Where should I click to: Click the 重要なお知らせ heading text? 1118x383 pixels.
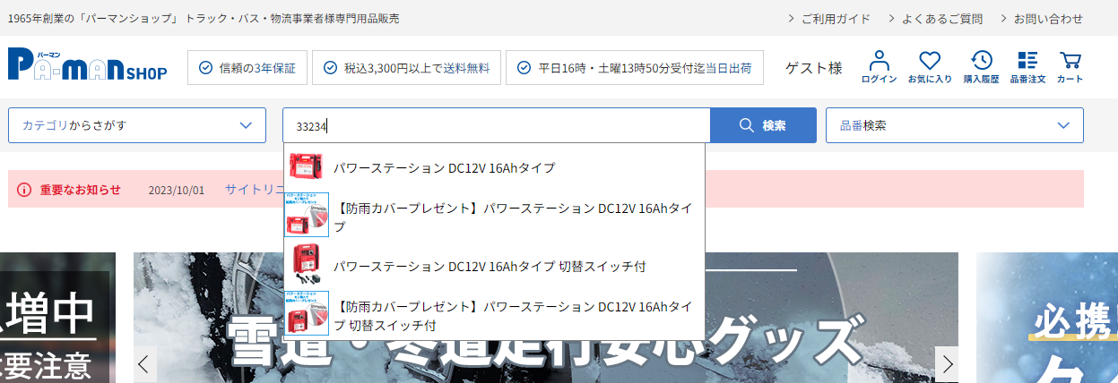[80, 190]
